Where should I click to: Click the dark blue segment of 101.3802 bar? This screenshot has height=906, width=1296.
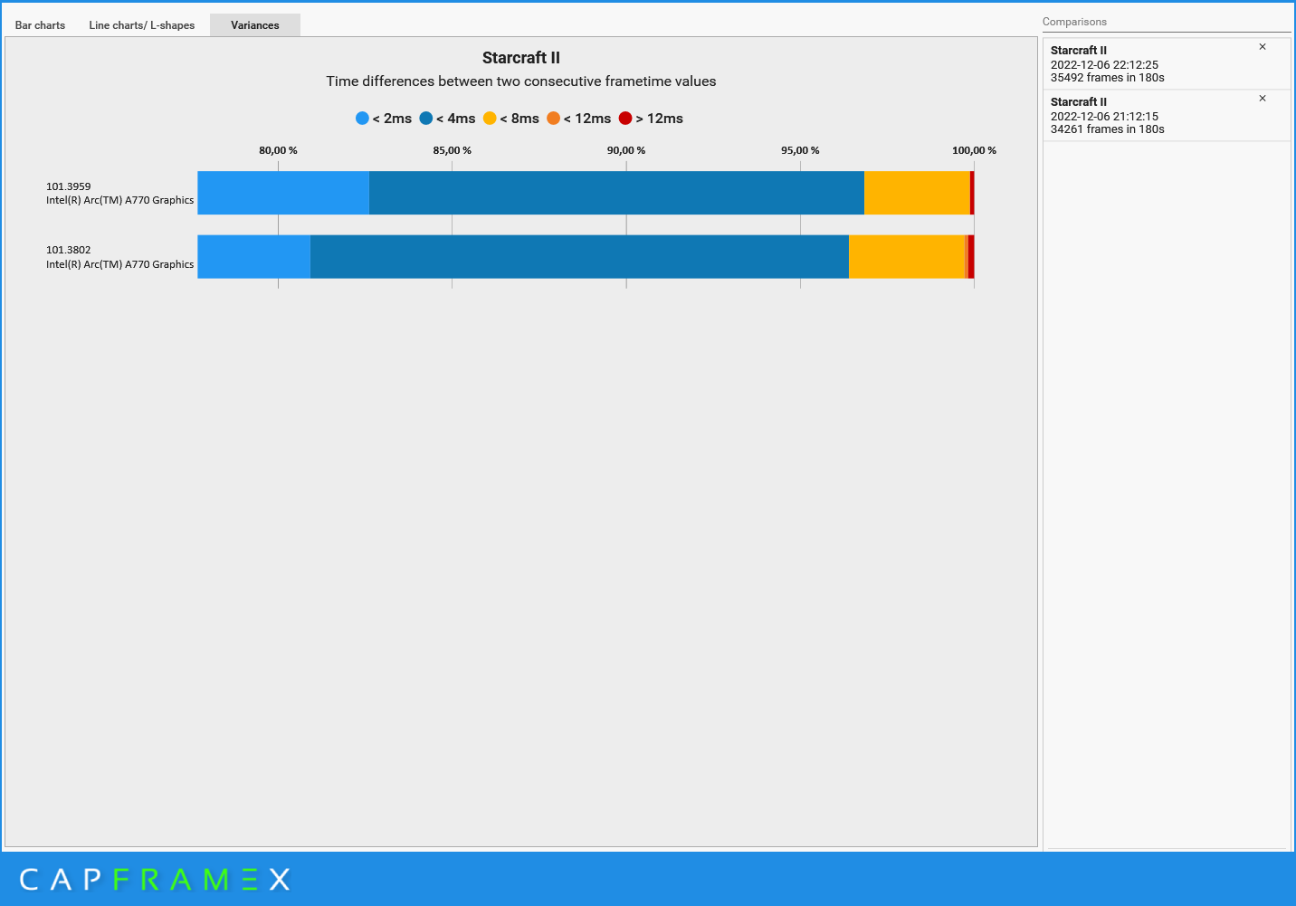(x=579, y=257)
